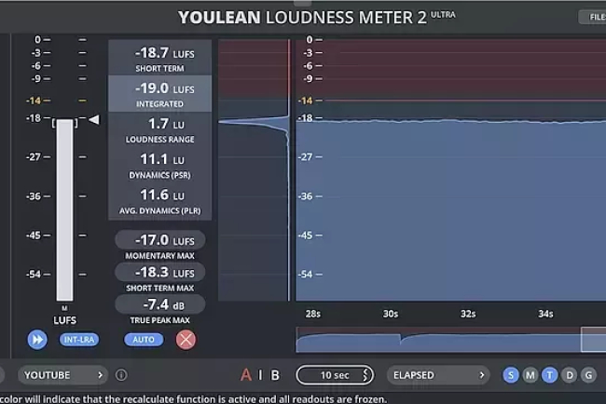Toggle the D graph display button
Screen dimensions: 606x404
pos(570,374)
